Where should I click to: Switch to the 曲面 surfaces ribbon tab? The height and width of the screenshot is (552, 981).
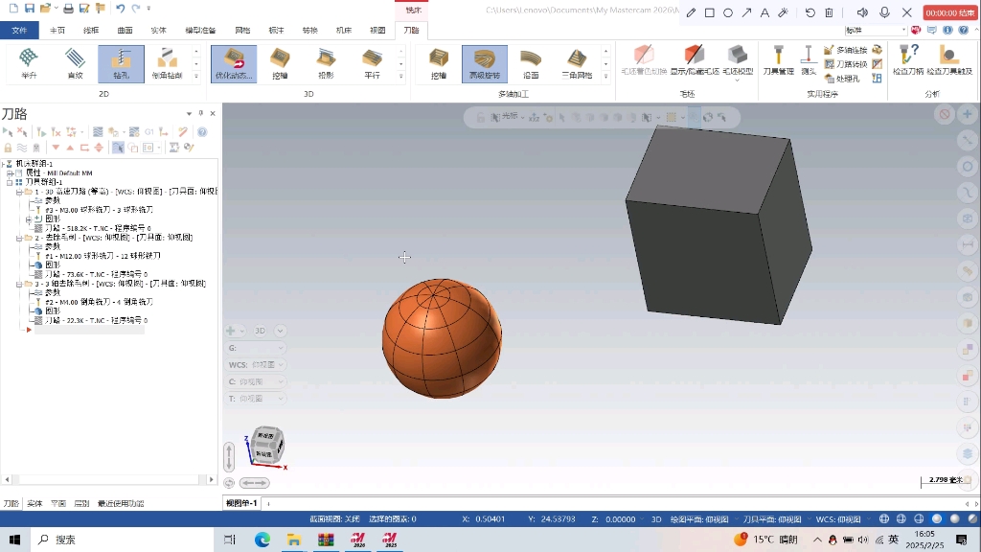pyautogui.click(x=125, y=30)
